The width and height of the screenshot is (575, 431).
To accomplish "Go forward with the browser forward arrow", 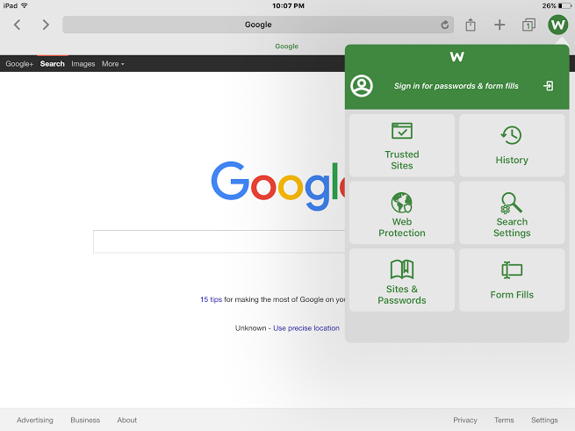I will 46,25.
